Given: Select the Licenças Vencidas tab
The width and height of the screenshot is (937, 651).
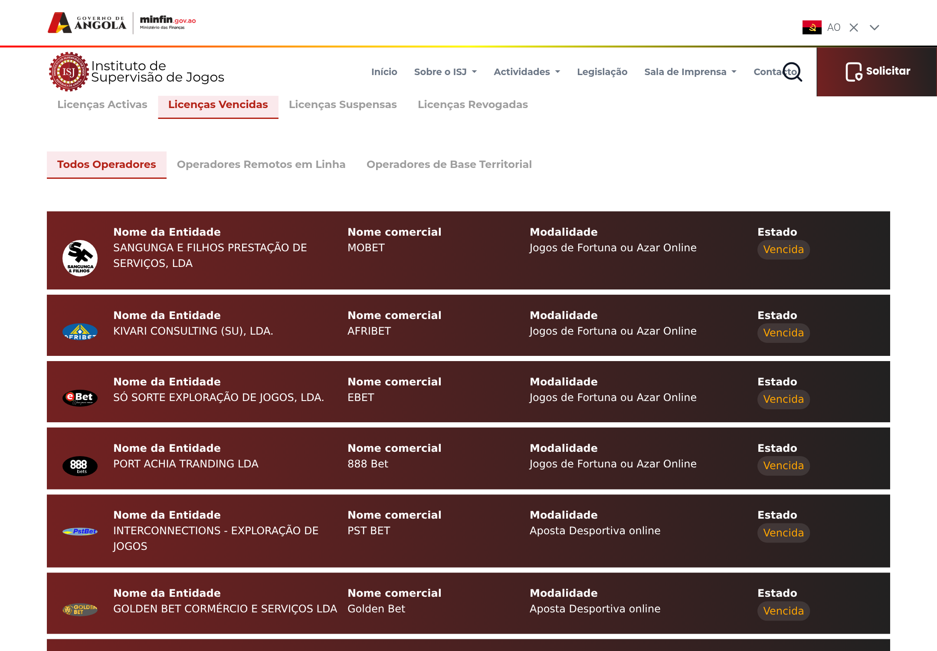Looking at the screenshot, I should tap(218, 106).
